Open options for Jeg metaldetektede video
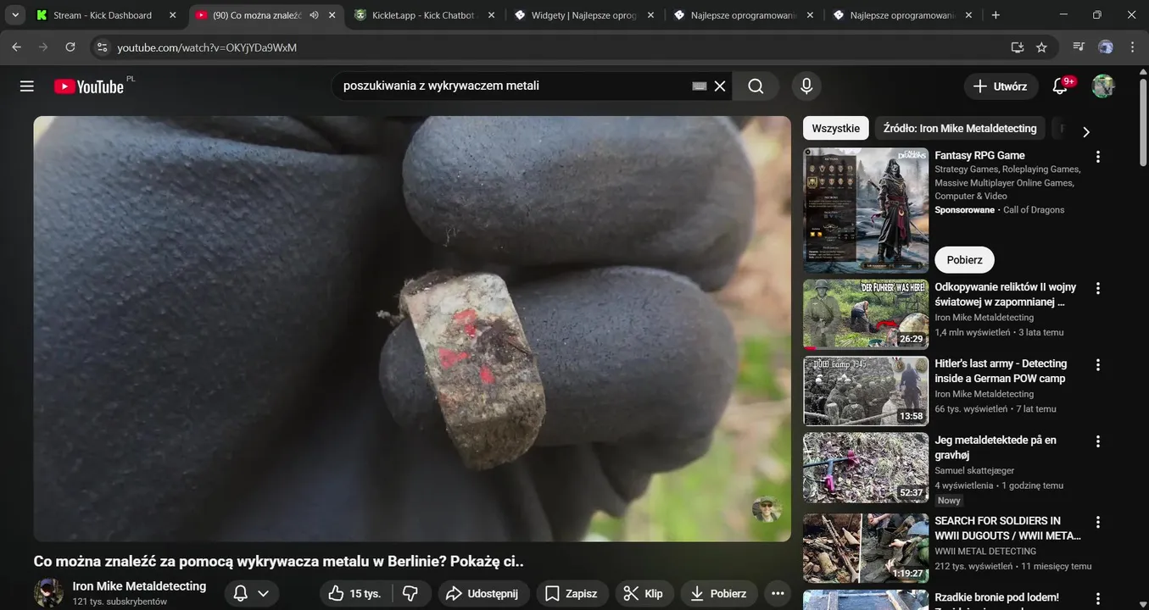The image size is (1149, 610). (1098, 441)
